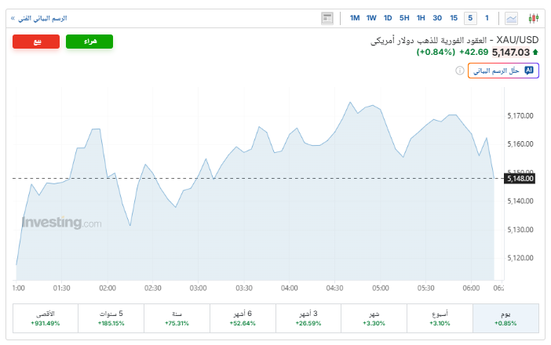Choose the 30-minute chart interval
Viewport: 551px width, 345px height.
[x=437, y=18]
